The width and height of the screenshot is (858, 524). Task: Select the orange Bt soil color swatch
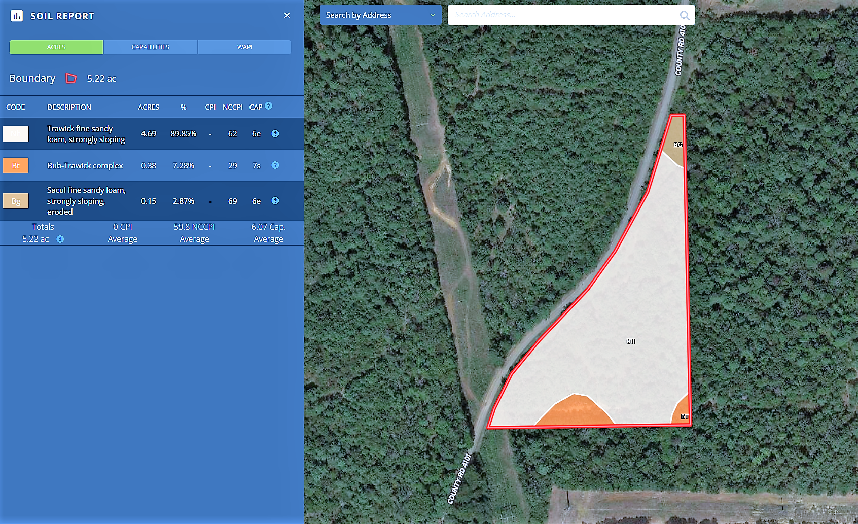[16, 166]
